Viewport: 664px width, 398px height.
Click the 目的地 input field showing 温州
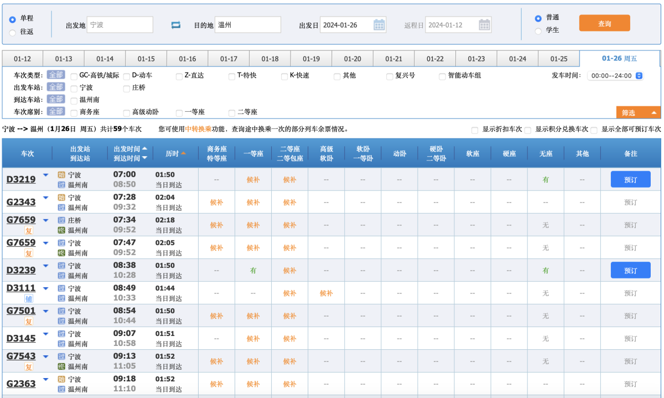coord(248,25)
